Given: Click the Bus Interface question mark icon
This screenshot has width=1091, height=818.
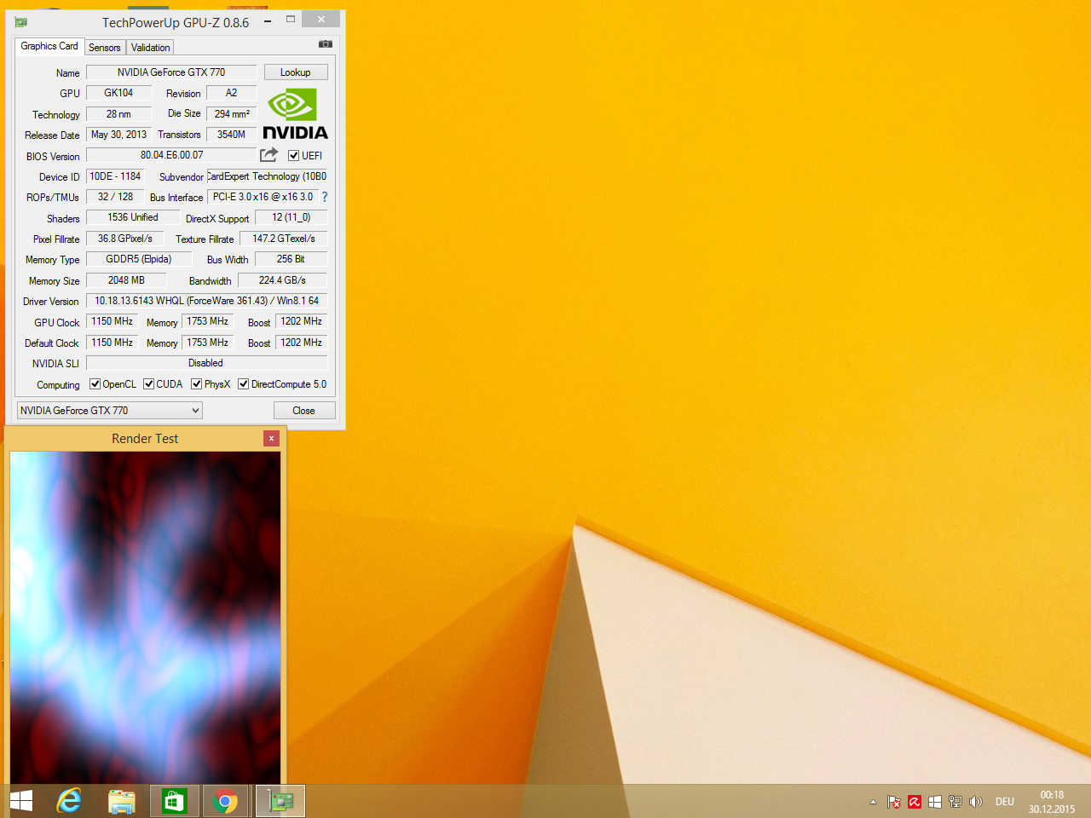Looking at the screenshot, I should (x=325, y=197).
